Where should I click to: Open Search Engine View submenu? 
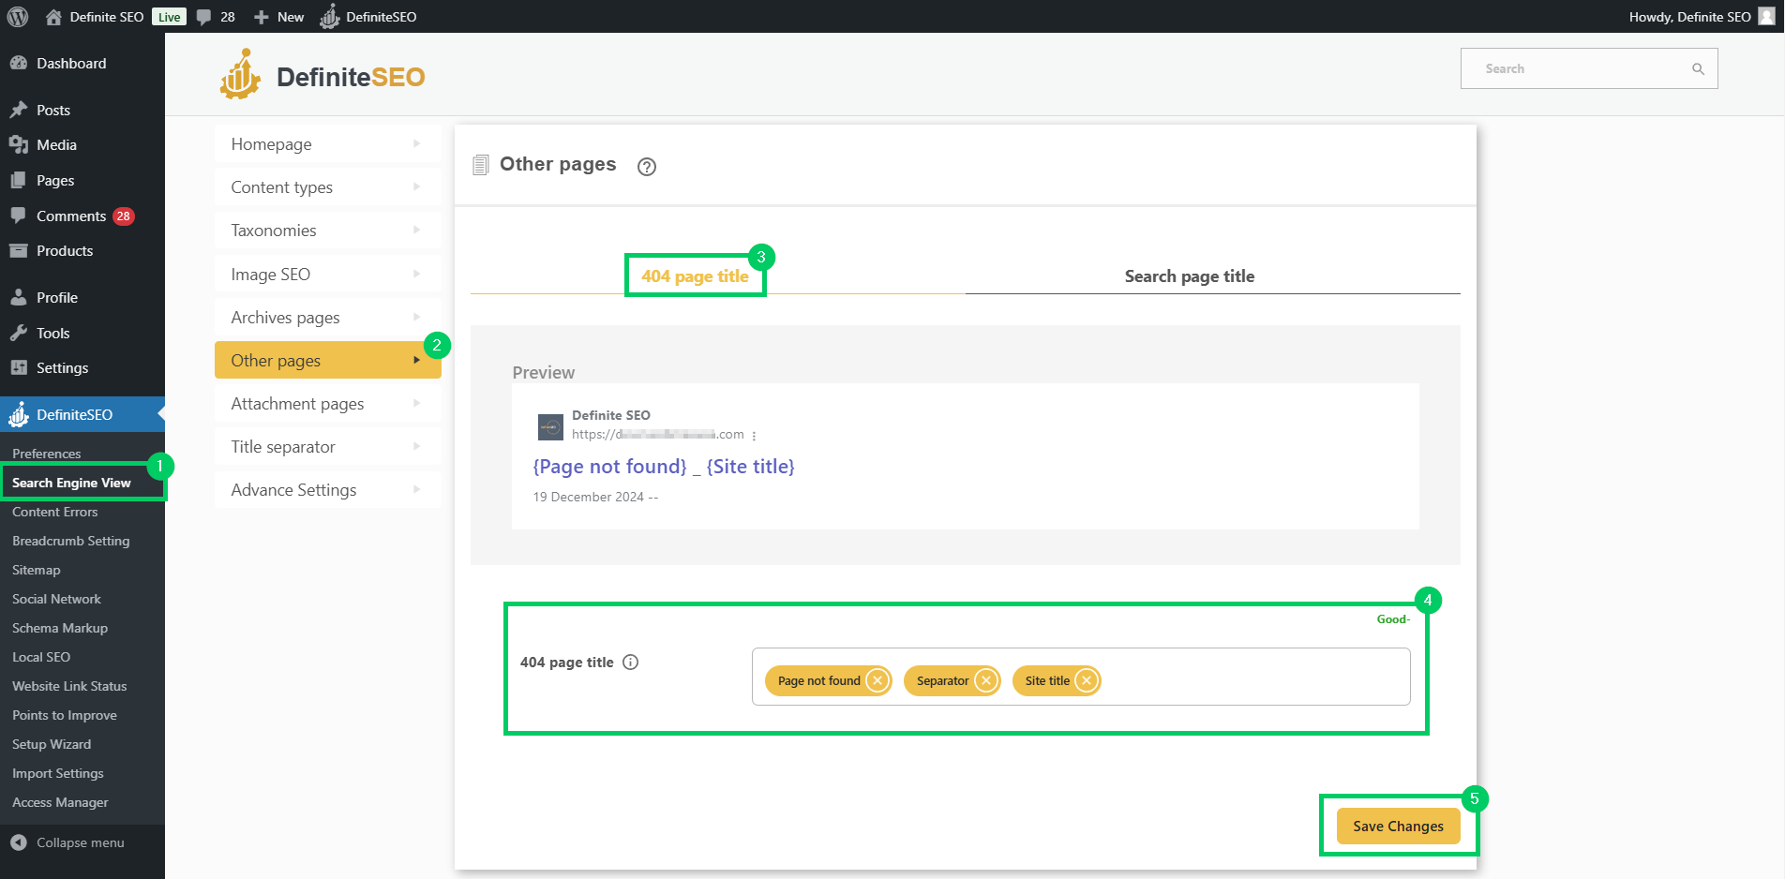point(71,483)
